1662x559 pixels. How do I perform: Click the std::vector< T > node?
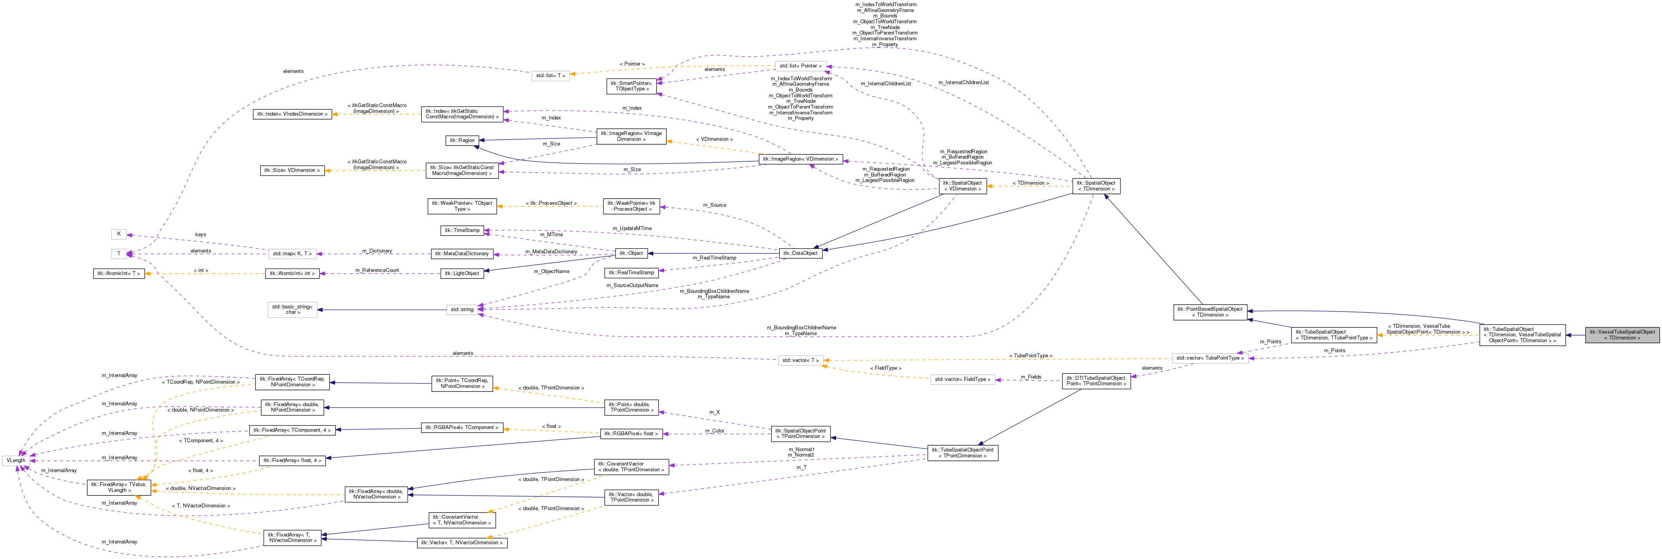[800, 360]
